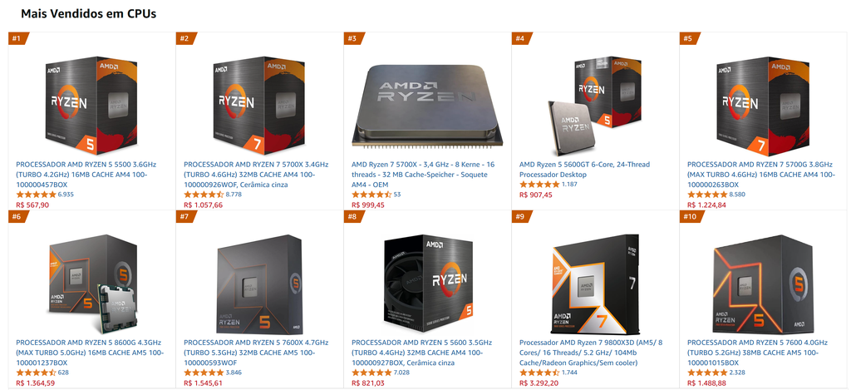Click the R$ 3.292,20 price
Image resolution: width=851 pixels, height=390 pixels.
[x=540, y=383]
